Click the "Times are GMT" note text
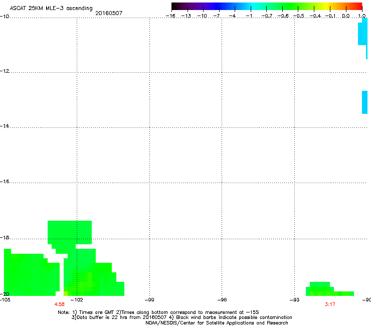Screen dimensions: 371x326 tap(97, 312)
